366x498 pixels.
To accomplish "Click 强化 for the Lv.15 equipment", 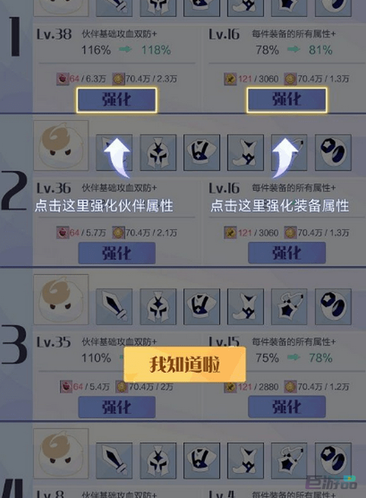I will [287, 407].
